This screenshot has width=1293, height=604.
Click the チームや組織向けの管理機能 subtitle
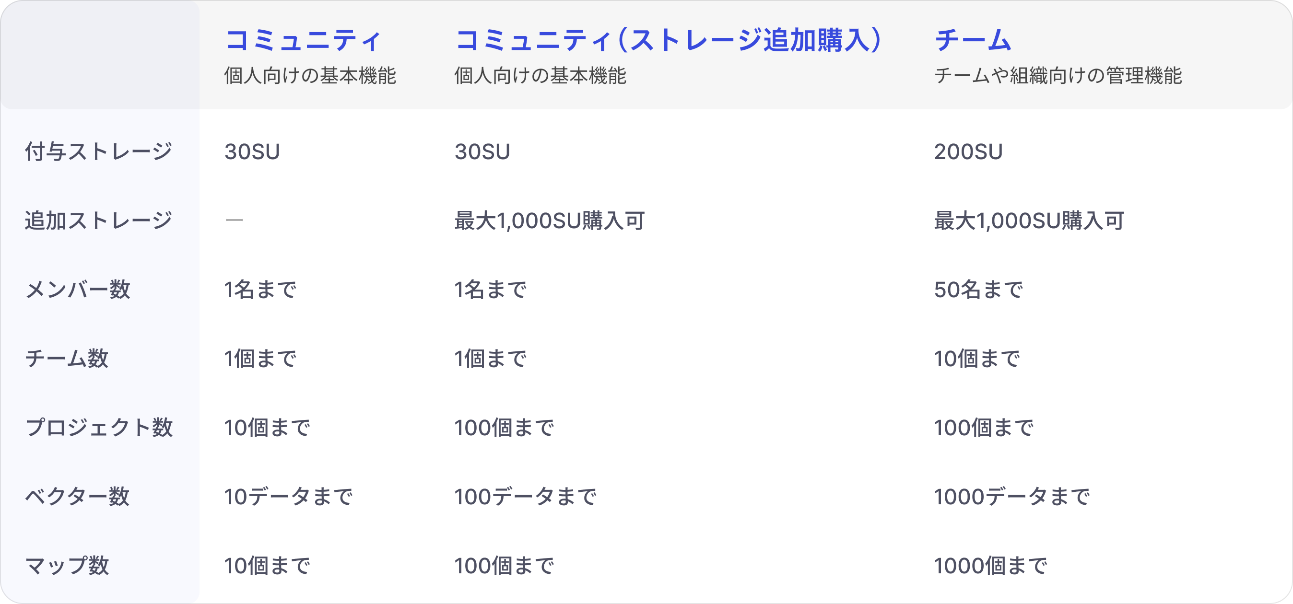(x=1058, y=76)
